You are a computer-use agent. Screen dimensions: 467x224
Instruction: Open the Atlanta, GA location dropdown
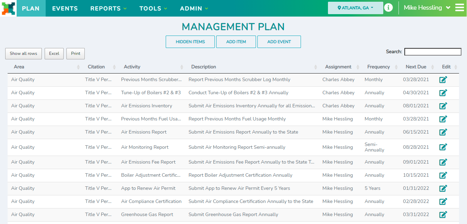[x=356, y=8]
